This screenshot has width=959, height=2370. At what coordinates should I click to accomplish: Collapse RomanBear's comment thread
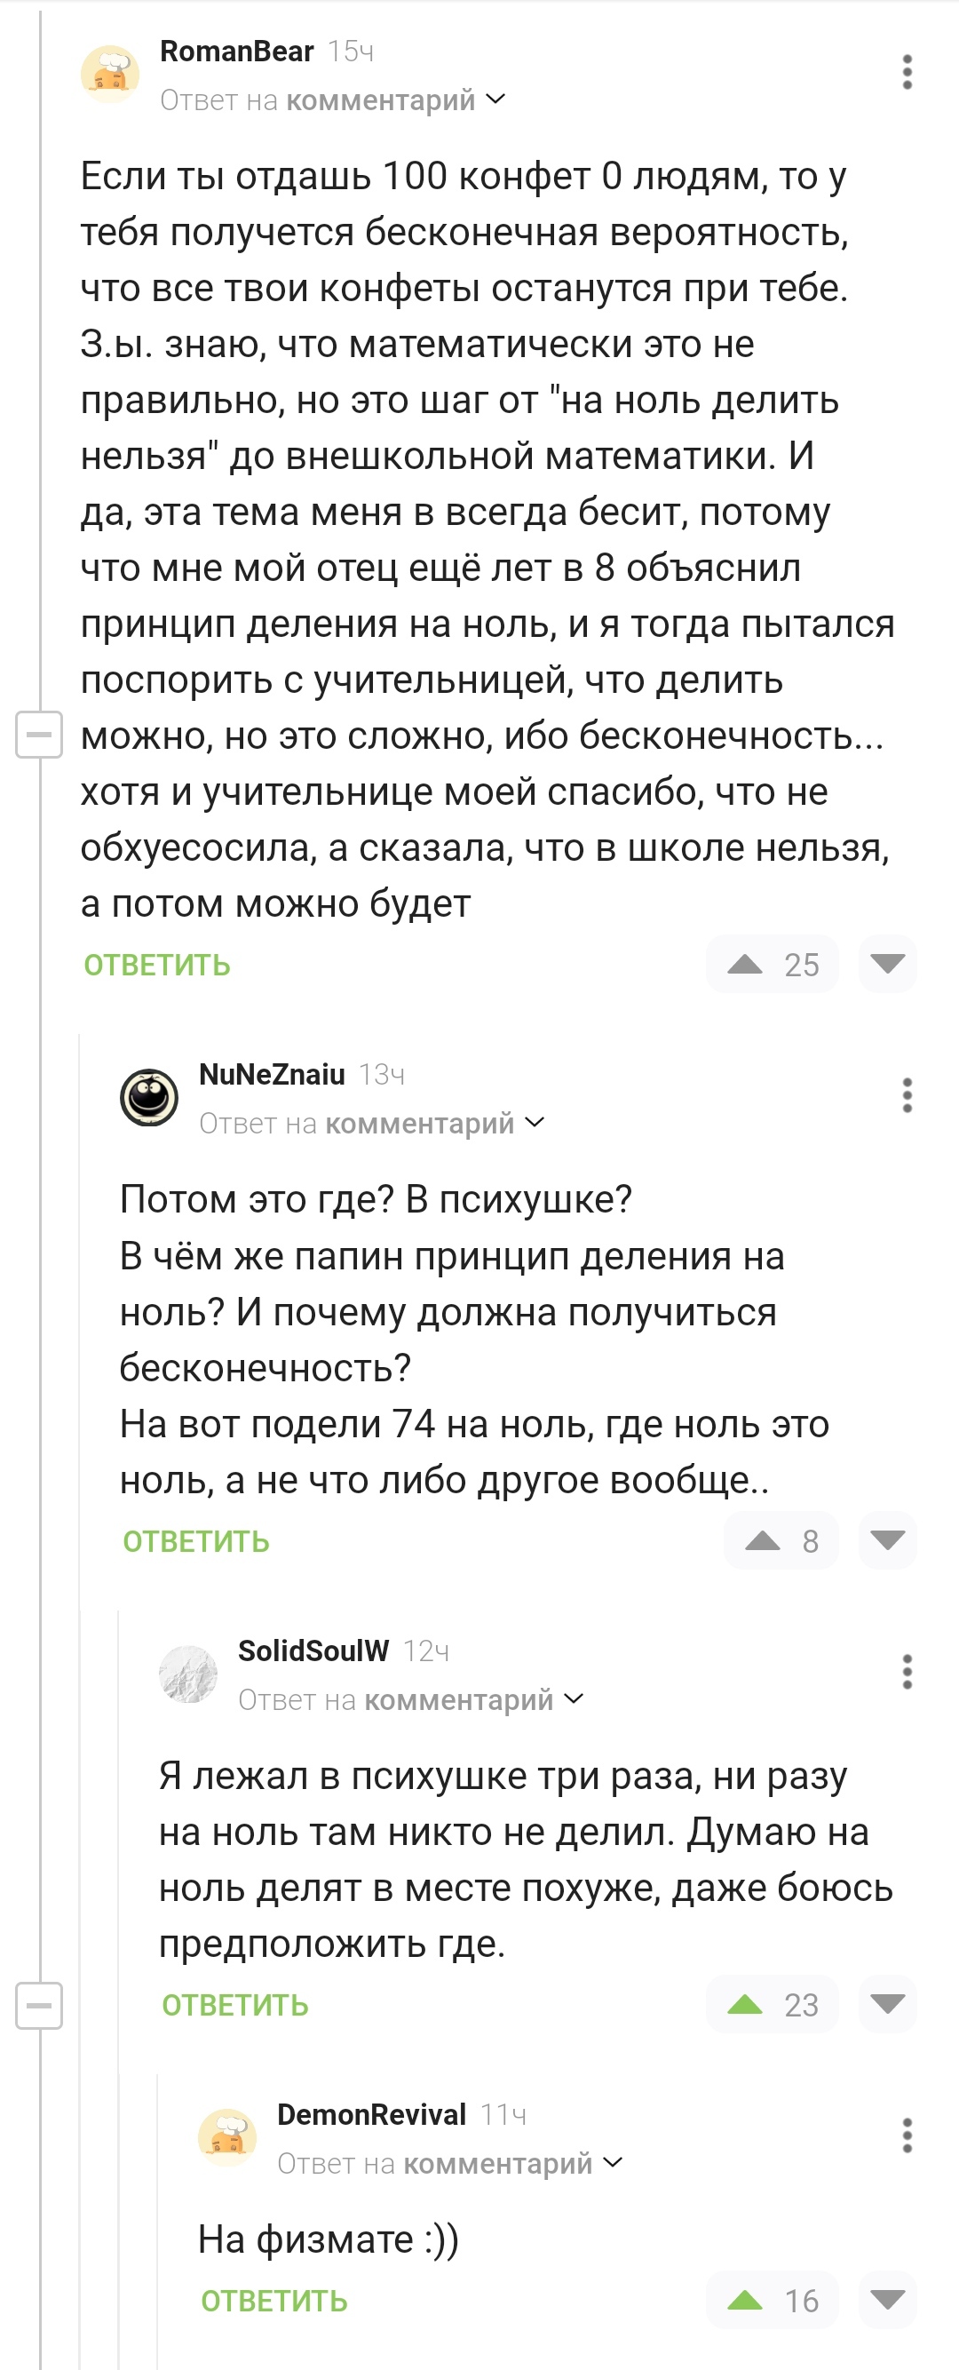(38, 736)
